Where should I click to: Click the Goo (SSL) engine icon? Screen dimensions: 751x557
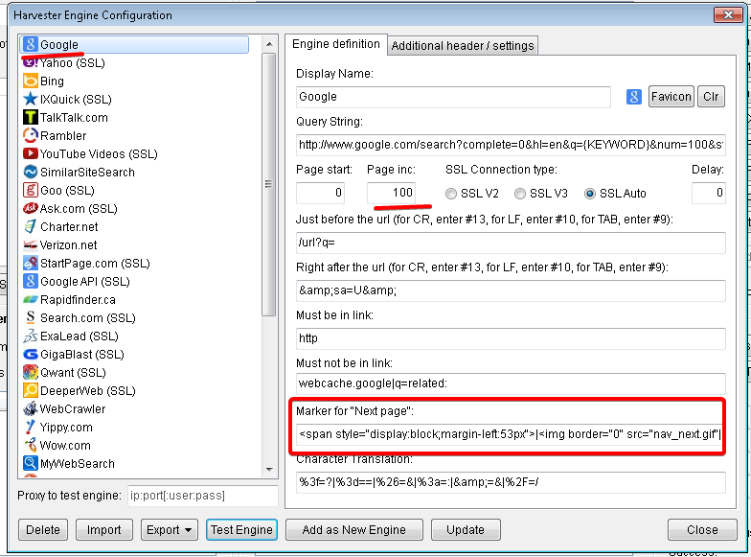tap(31, 190)
